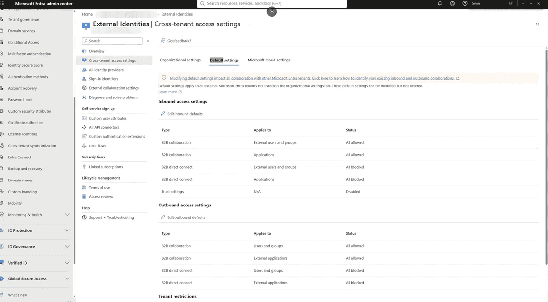Click the pencil icon for inbound defaults
Image resolution: width=548 pixels, height=302 pixels.
click(x=163, y=114)
